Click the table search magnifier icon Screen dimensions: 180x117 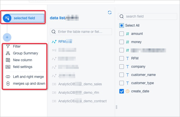point(54,32)
